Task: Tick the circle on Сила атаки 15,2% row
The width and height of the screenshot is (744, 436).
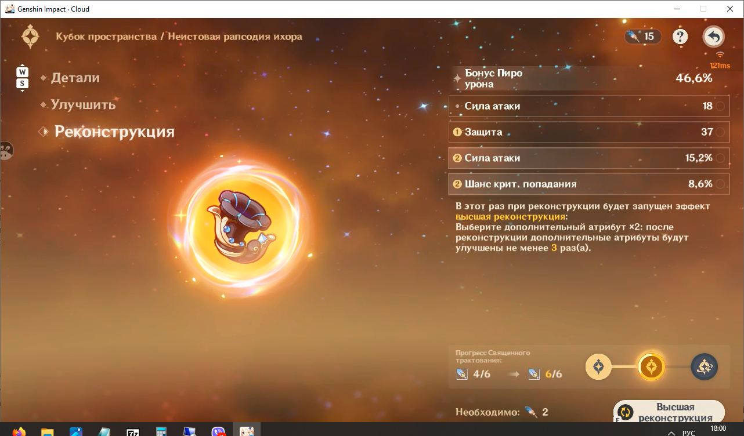Action: 720,158
